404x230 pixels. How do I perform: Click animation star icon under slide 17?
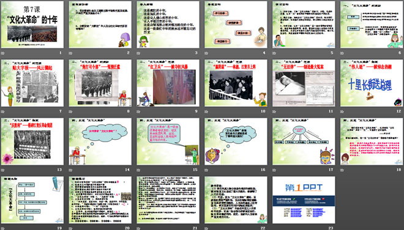tap(274, 170)
